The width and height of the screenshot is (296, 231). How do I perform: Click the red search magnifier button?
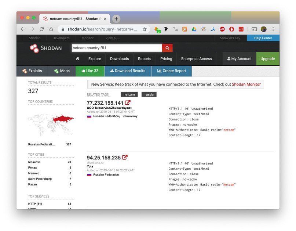(167, 48)
